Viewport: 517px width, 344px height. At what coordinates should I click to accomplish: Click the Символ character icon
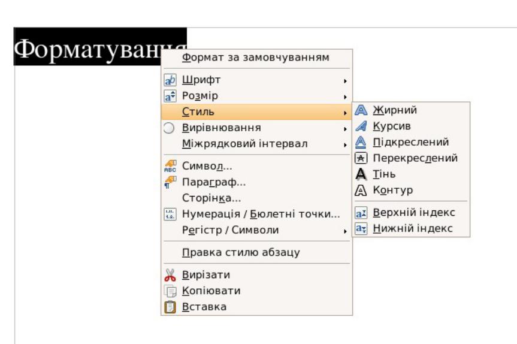tap(170, 166)
